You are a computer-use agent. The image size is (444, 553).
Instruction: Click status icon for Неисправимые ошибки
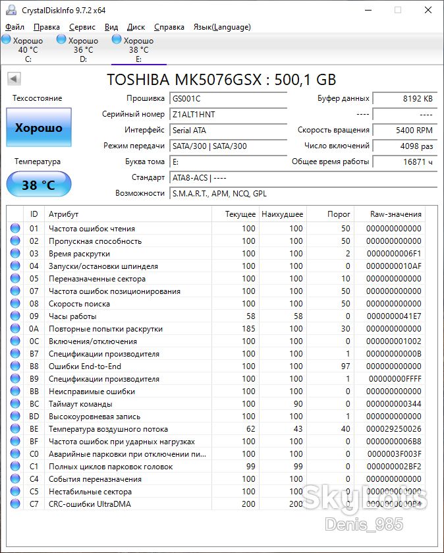15,391
